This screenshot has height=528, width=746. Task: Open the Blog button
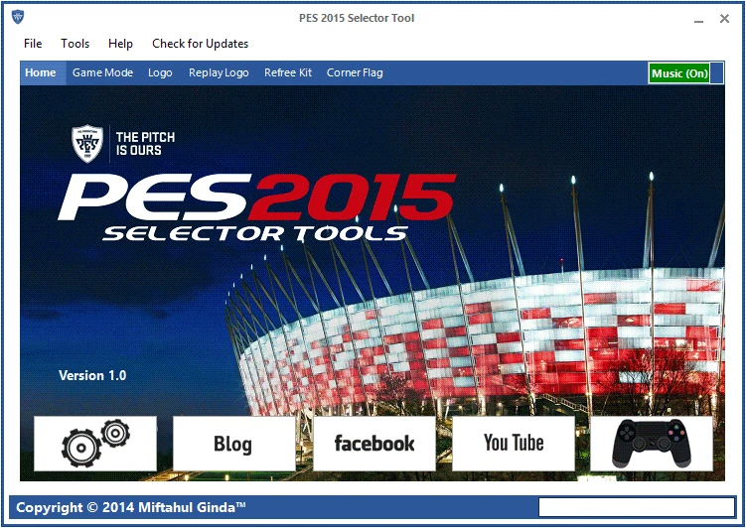234,444
